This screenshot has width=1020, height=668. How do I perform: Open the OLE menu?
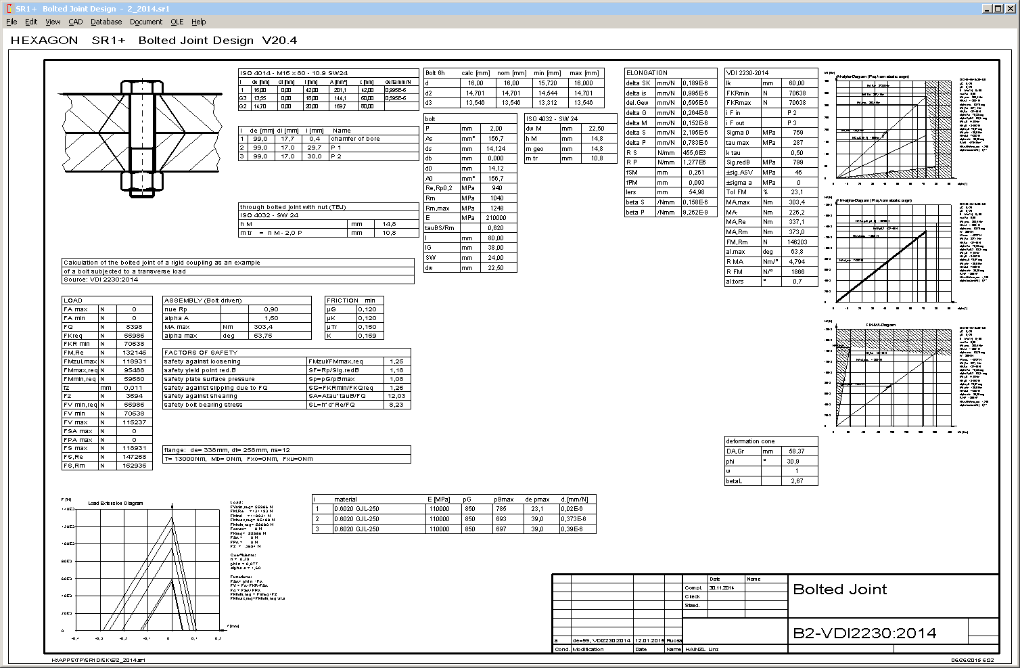(x=177, y=22)
